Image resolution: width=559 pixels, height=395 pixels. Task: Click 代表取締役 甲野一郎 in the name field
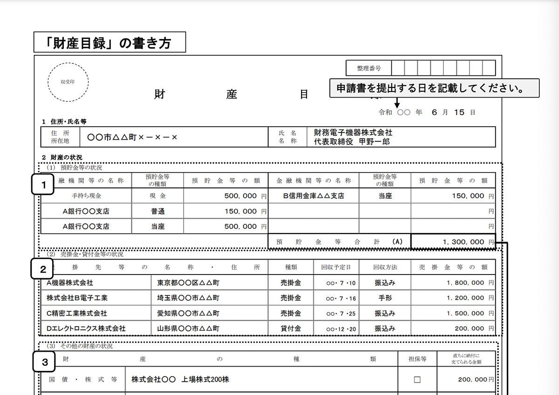click(352, 141)
